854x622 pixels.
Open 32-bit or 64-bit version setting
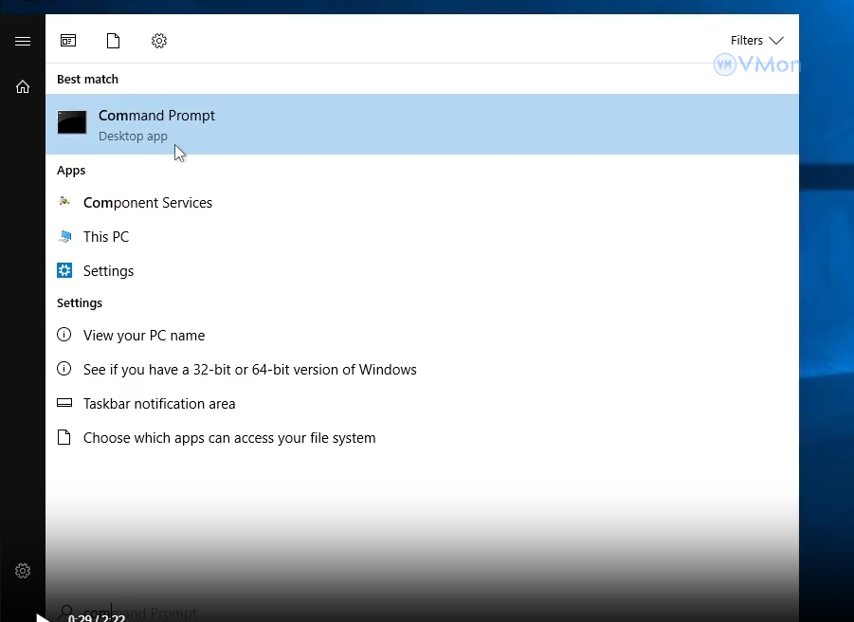coord(249,370)
